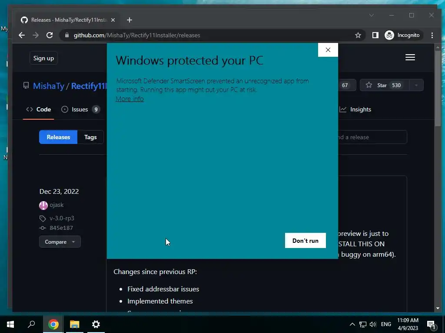Open the Windows Start menu
This screenshot has width=445, height=333.
(x=10, y=324)
